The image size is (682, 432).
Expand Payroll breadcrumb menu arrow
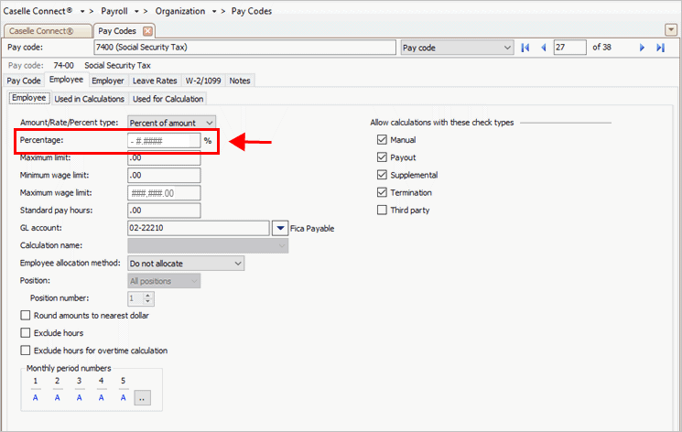136,11
